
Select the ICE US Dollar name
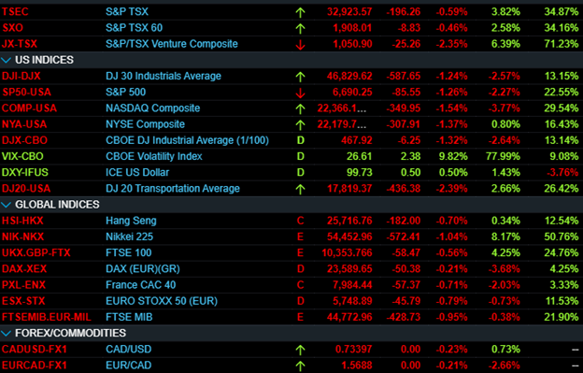tap(137, 173)
